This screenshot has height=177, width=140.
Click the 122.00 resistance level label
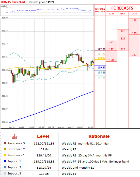point(101,49)
